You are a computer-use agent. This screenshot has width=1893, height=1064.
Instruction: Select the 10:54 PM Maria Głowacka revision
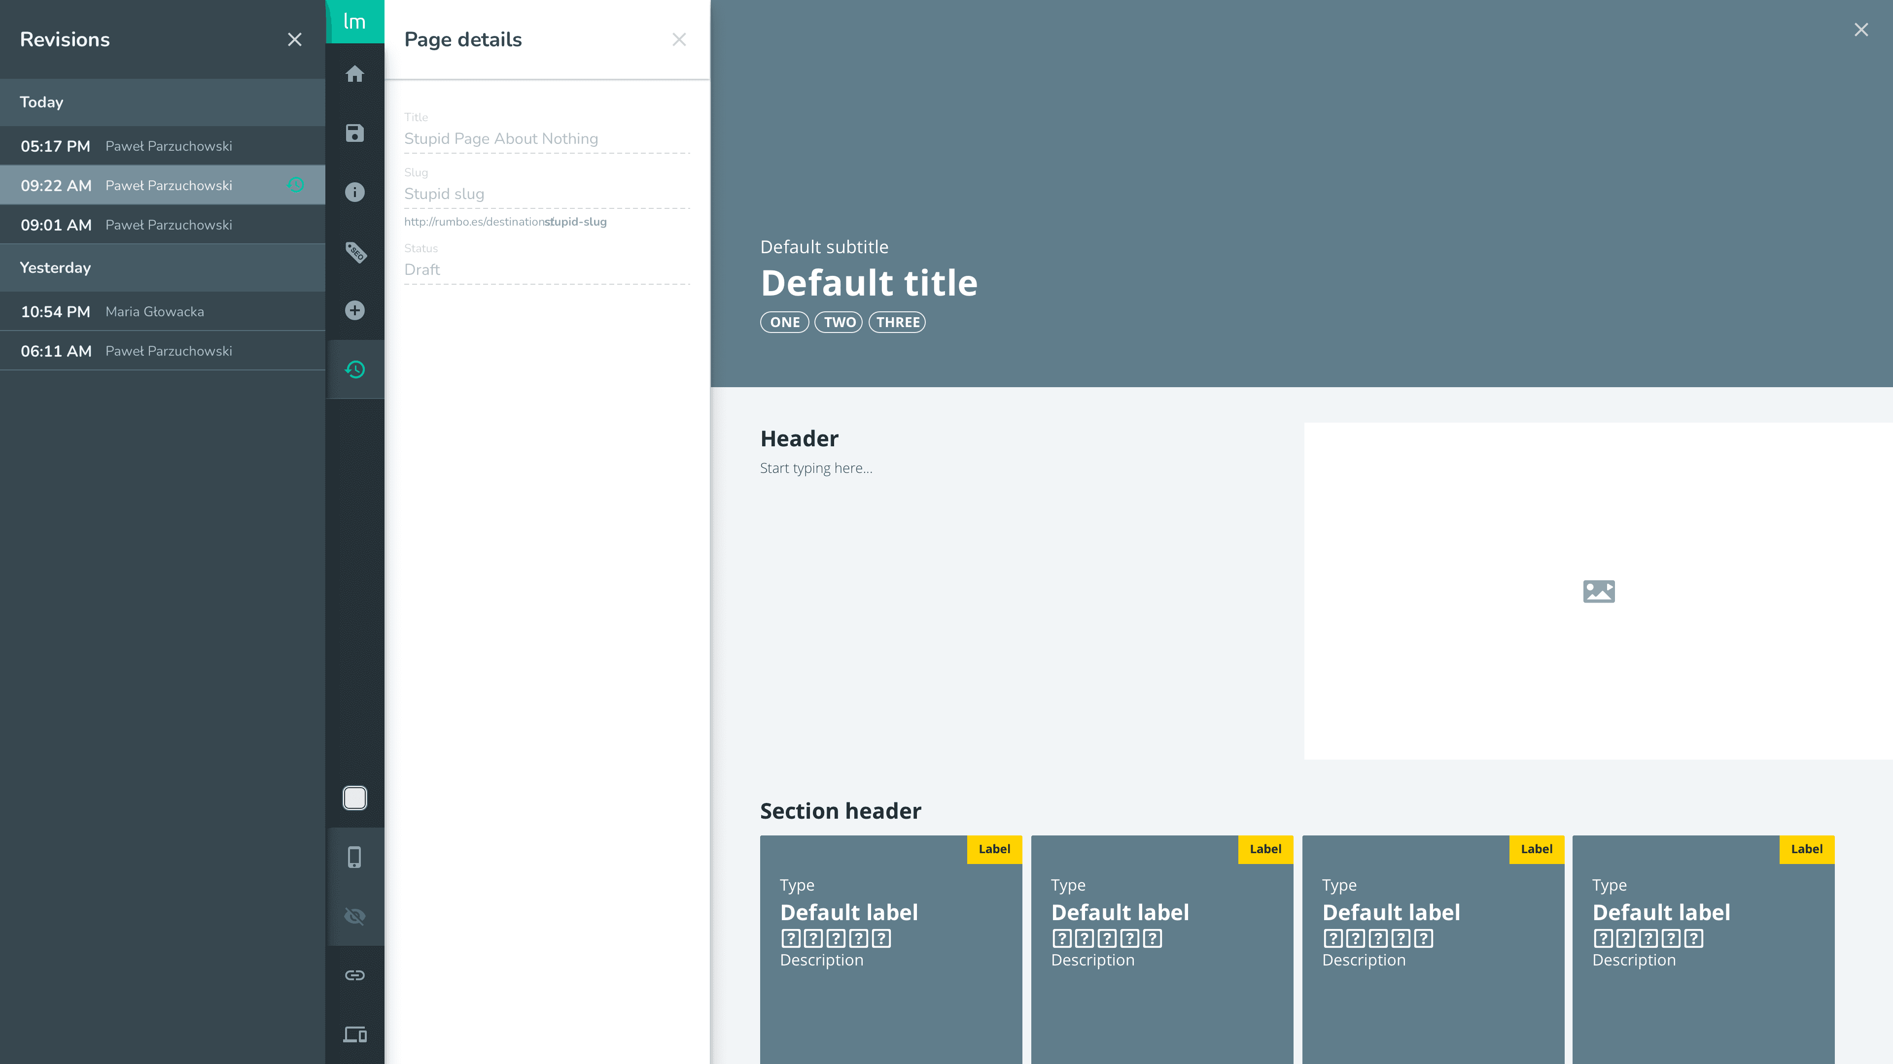[162, 311]
